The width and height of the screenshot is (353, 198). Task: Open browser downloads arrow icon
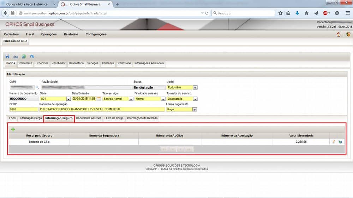[297, 13]
